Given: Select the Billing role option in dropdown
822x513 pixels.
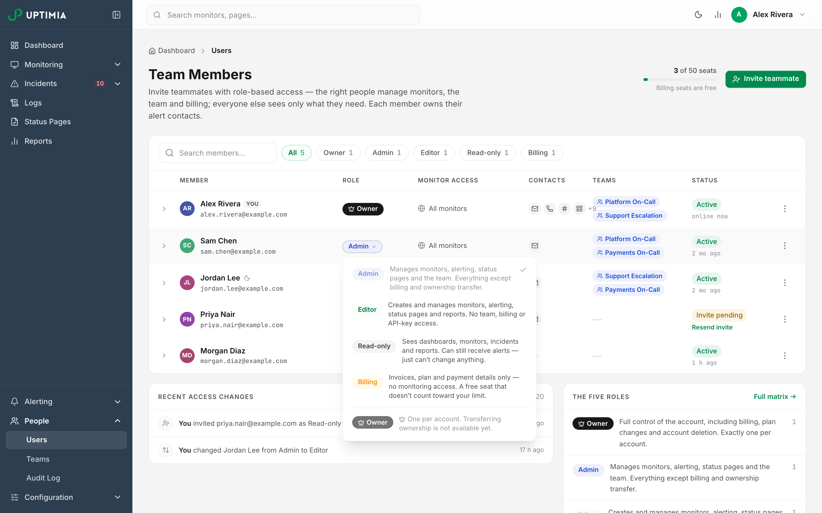Looking at the screenshot, I should tap(439, 386).
